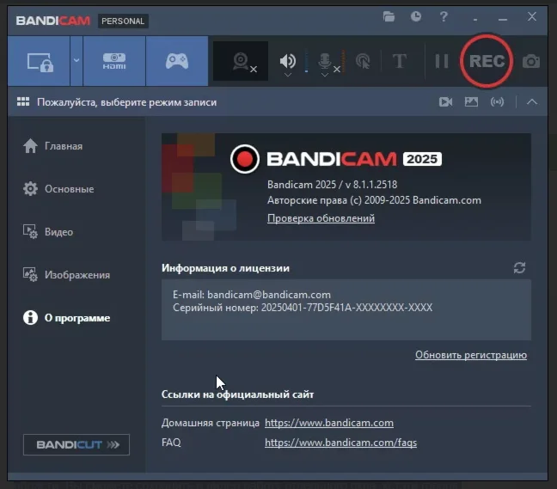Click the REC record button
This screenshot has height=489, width=557.
487,61
